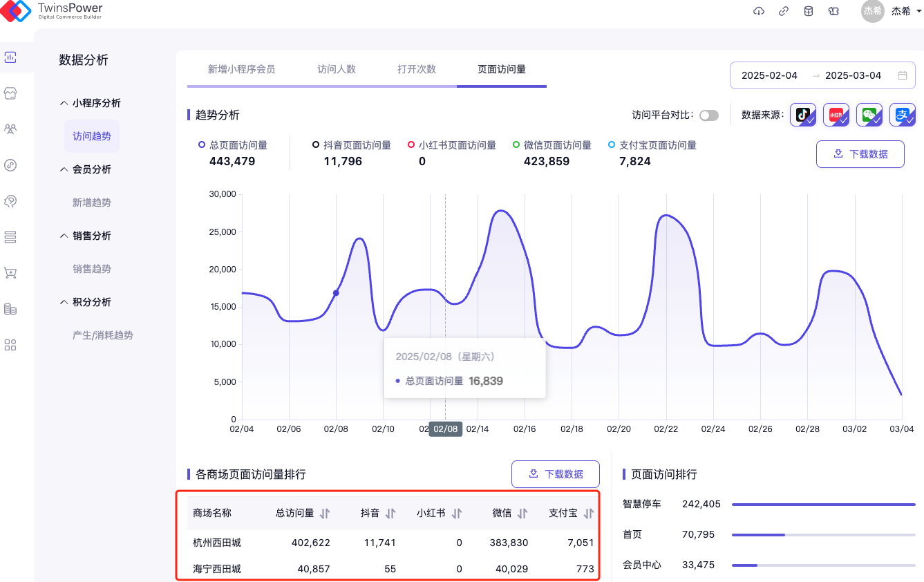Sort table by 总访问量 column

pyautogui.click(x=325, y=514)
